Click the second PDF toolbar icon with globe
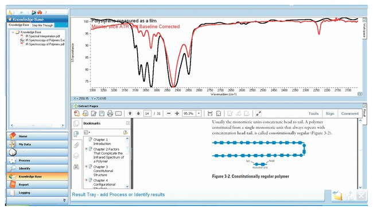Screen dimensions: 373x211 tap(85, 113)
